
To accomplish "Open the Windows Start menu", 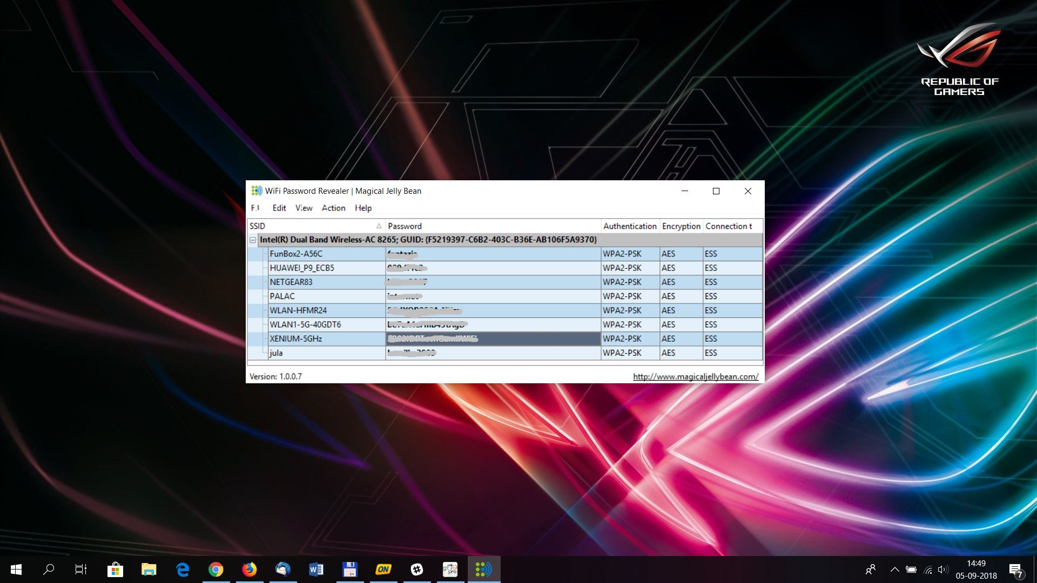I will point(16,570).
